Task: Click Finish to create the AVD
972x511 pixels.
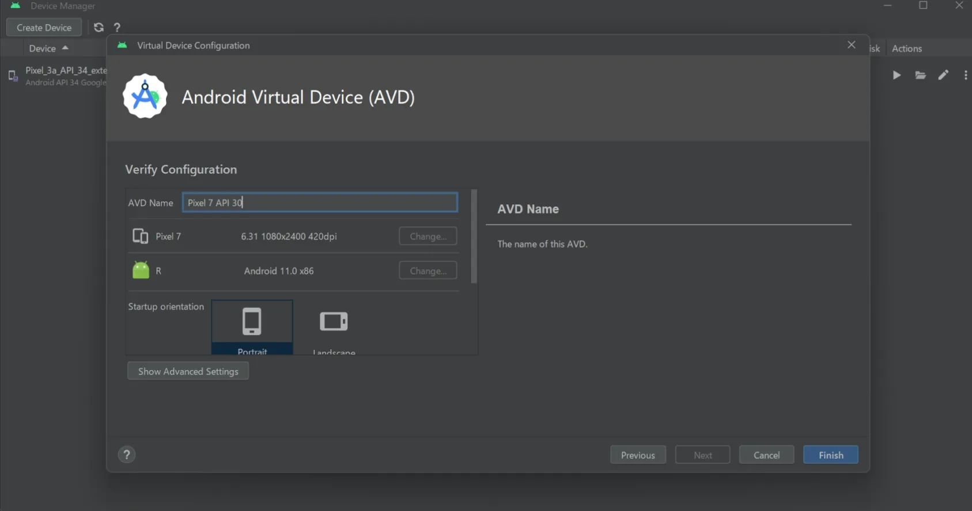Action: pyautogui.click(x=831, y=455)
